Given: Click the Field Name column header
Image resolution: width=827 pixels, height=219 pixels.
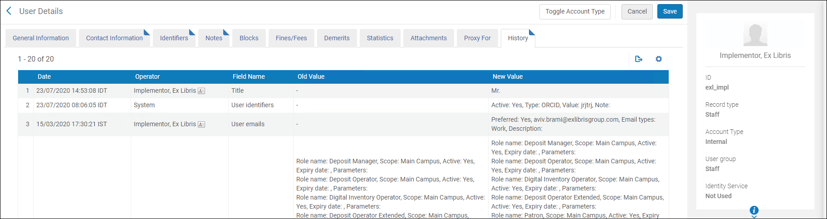Looking at the screenshot, I should 249,76.
